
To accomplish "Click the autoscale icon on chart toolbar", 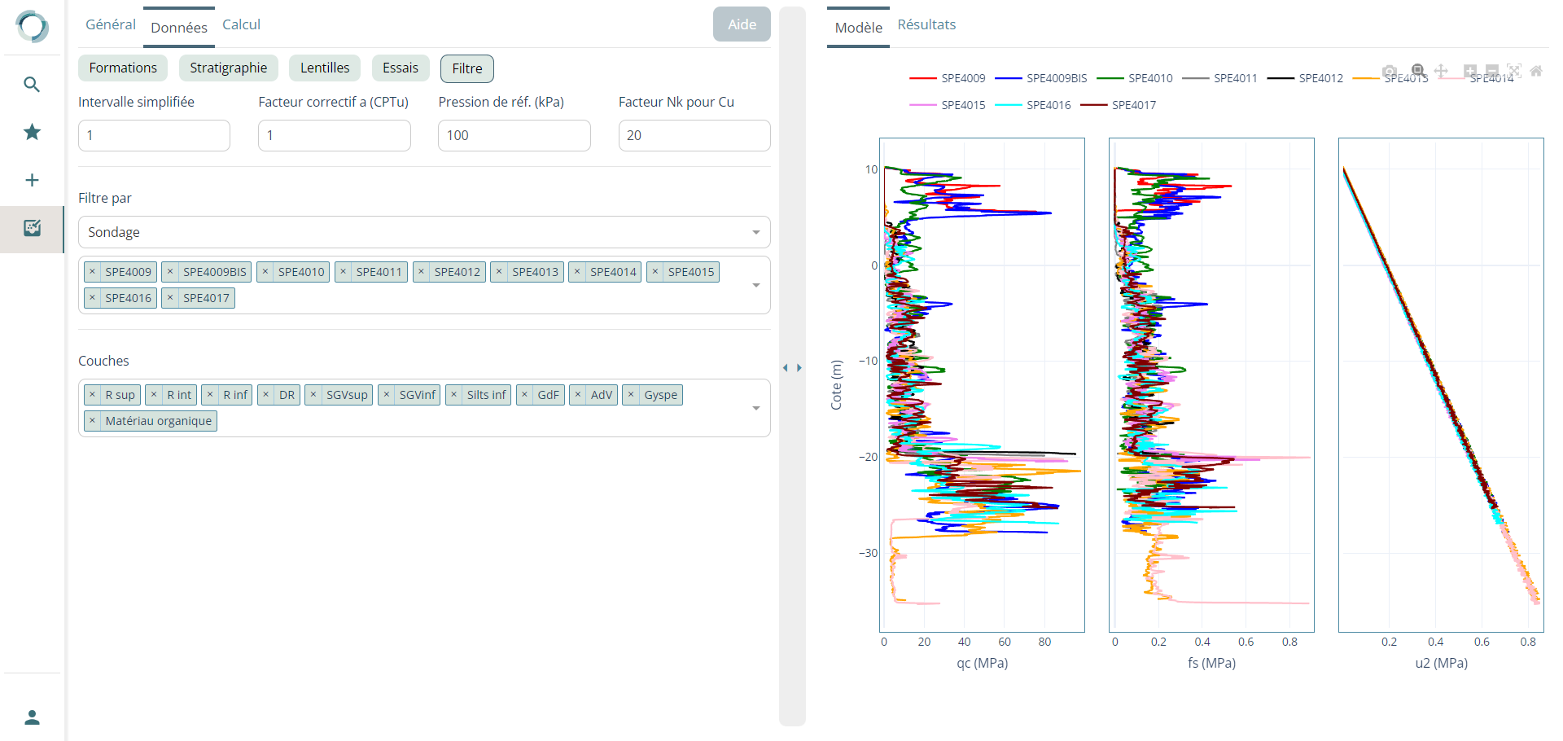I will pos(1514,72).
